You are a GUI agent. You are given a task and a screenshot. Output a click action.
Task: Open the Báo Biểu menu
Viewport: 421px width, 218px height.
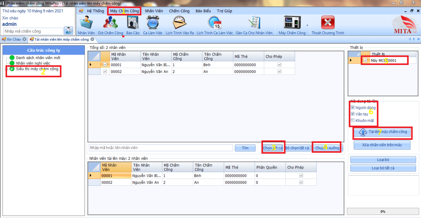(203, 11)
